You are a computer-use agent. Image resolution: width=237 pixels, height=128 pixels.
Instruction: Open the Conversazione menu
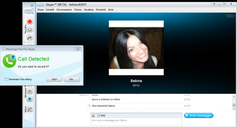coord(64,10)
